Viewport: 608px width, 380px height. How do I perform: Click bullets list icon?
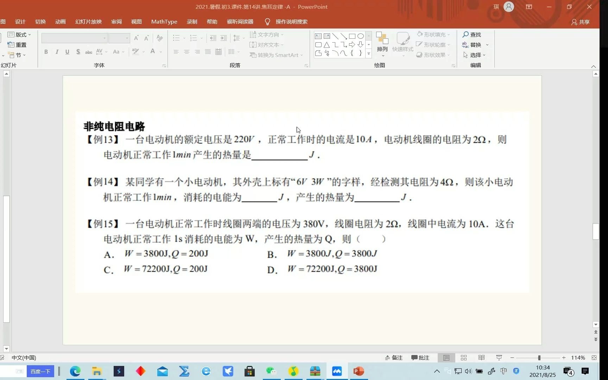[x=176, y=38]
